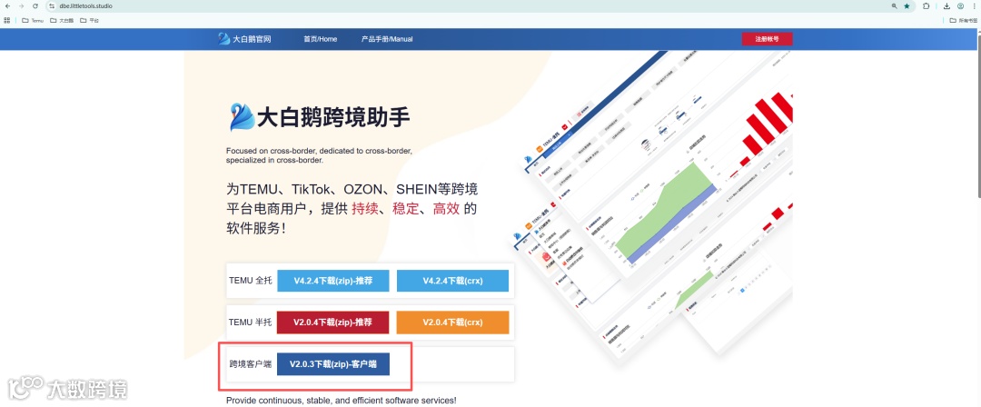This screenshot has height=407, width=981.
Task: Click the 跨境客户端 row label
Action: (x=251, y=363)
